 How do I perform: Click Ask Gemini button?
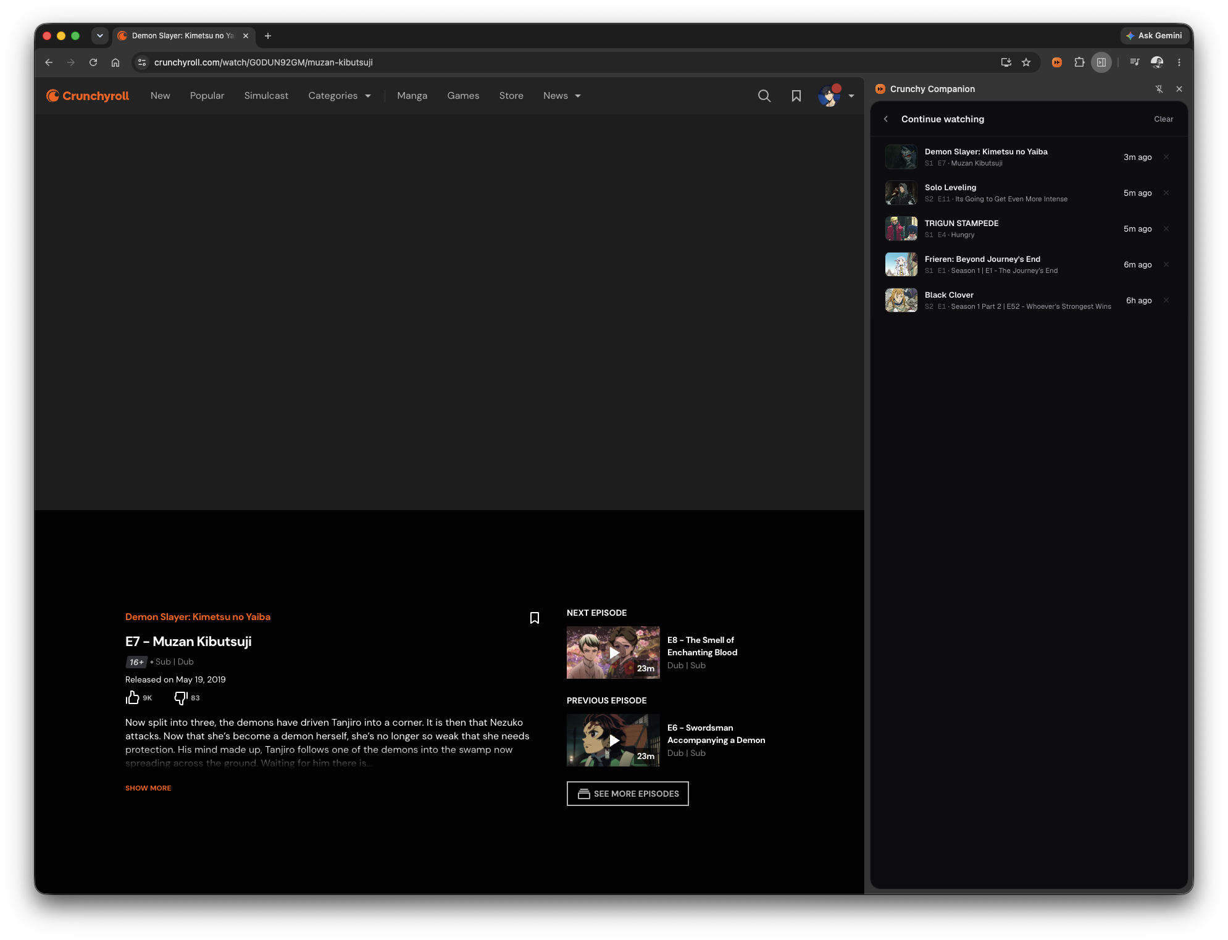pos(1154,36)
